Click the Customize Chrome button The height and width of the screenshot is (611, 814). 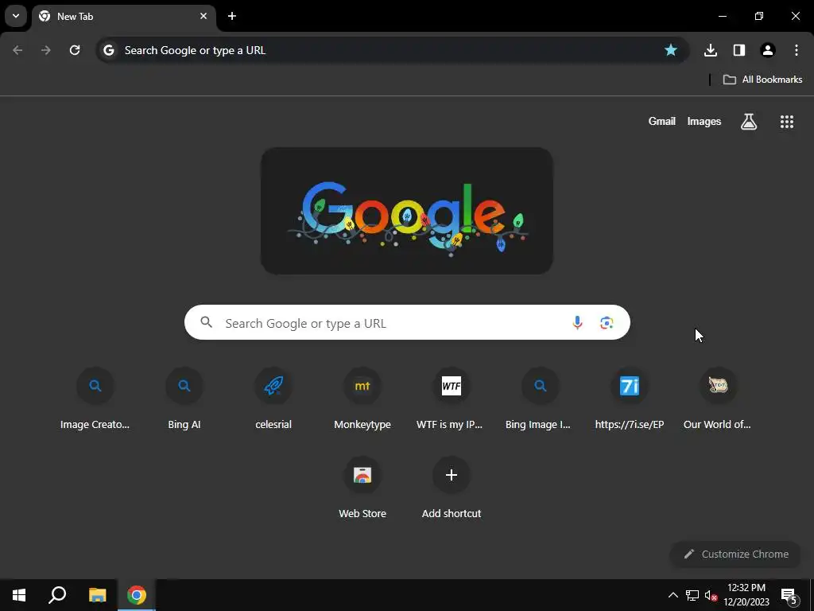736,554
